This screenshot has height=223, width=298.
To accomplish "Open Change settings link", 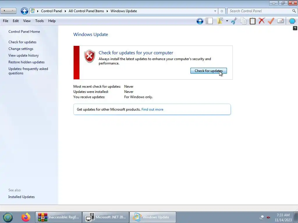I will [x=21, y=49].
